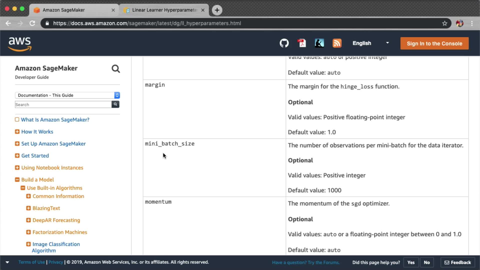Download the guide via PDF icon

point(302,43)
